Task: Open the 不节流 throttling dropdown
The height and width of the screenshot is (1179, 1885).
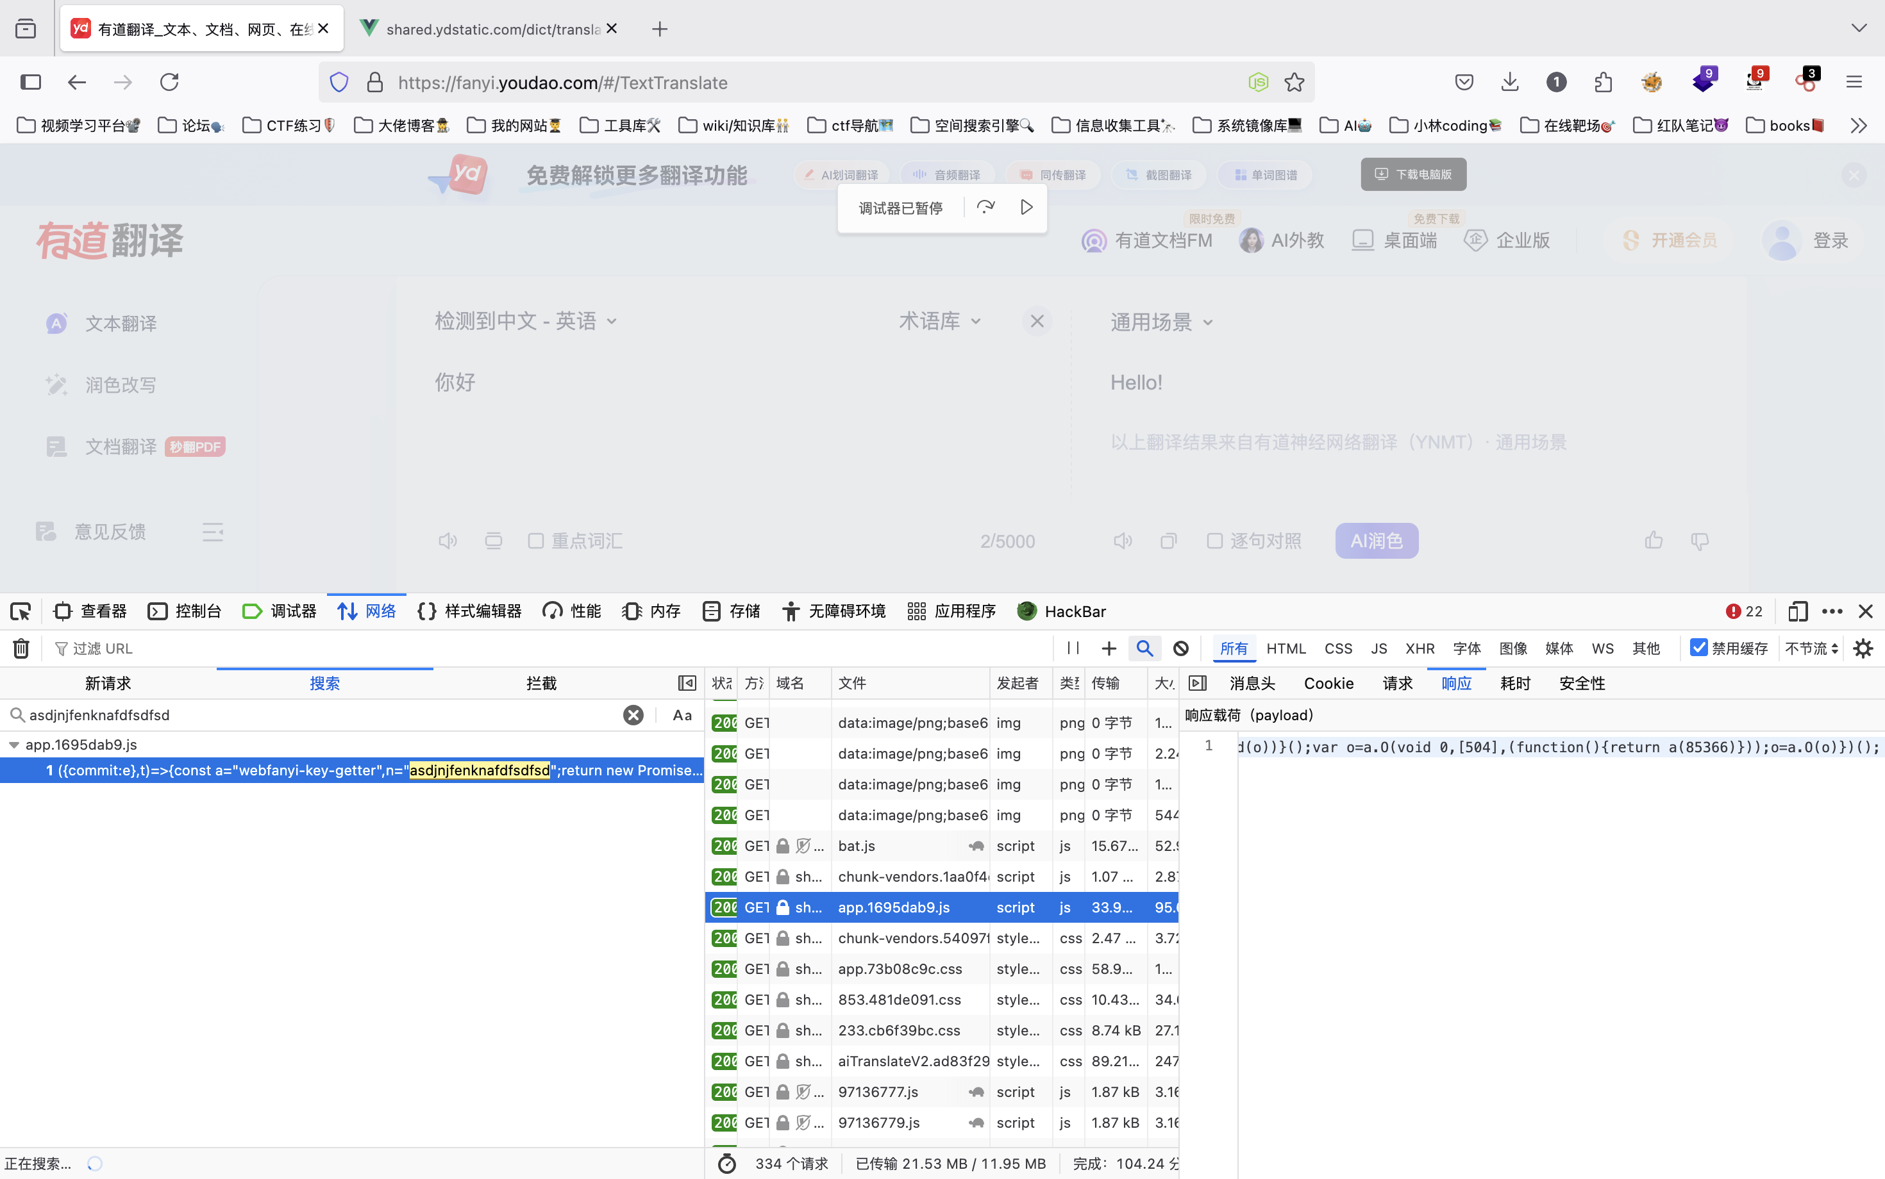Action: point(1811,648)
